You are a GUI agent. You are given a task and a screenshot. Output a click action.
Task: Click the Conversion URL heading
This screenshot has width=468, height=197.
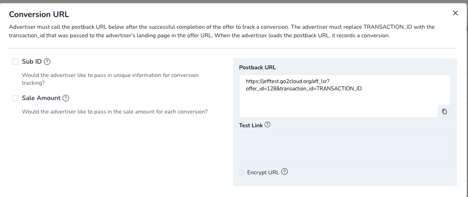click(39, 14)
